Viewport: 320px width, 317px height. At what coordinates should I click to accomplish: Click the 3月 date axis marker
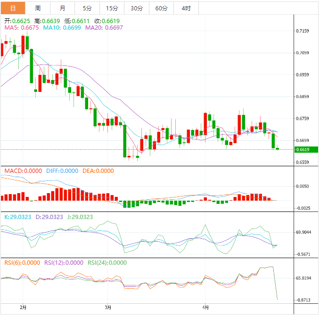[x=108, y=308]
